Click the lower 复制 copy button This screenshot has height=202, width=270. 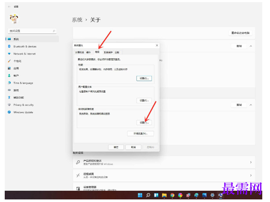pyautogui.click(x=239, y=105)
